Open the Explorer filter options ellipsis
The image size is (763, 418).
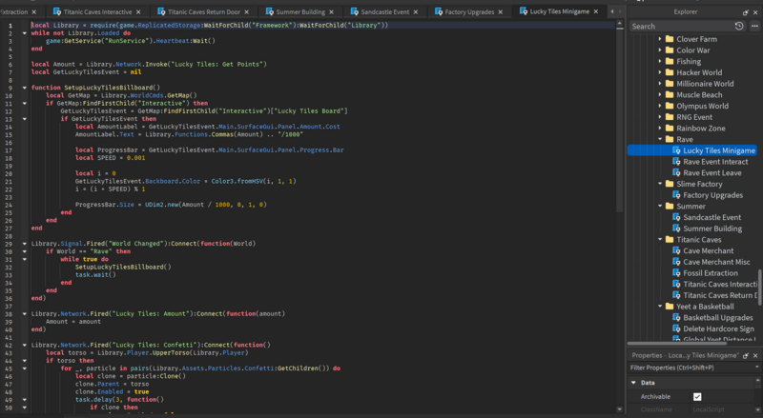point(753,27)
